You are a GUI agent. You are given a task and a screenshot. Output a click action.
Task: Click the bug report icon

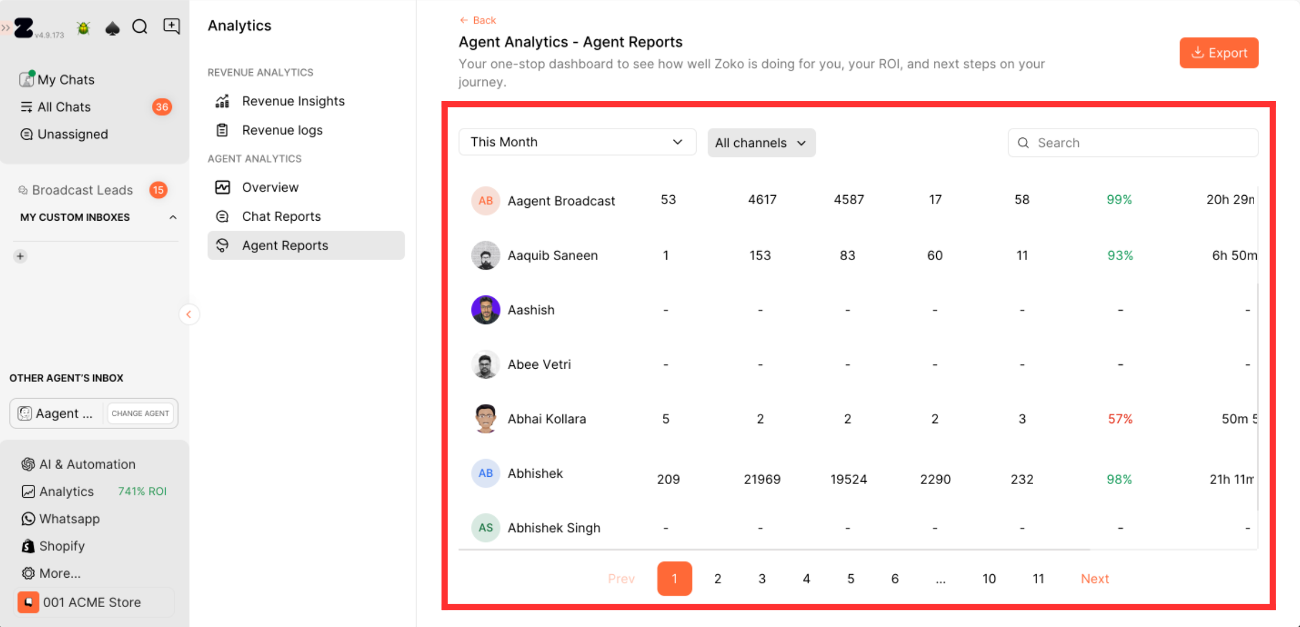pos(84,28)
